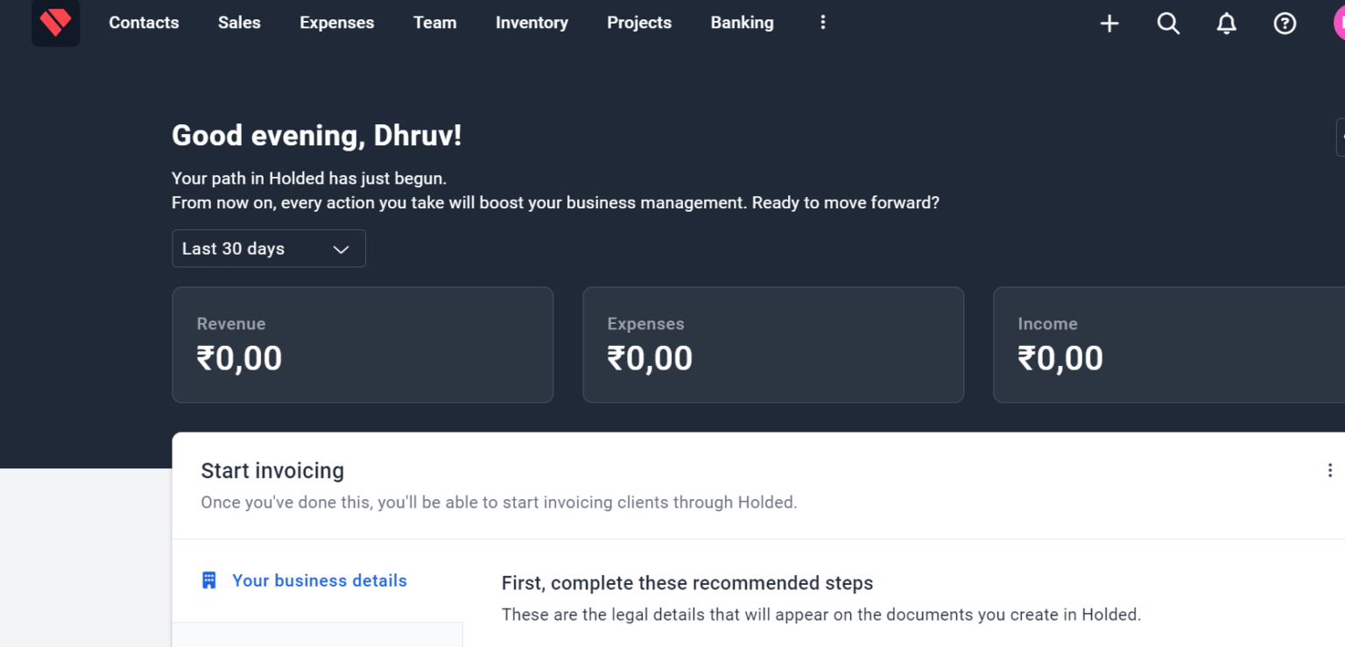Open search with the magnifier icon
The width and height of the screenshot is (1345, 647).
[x=1168, y=24]
